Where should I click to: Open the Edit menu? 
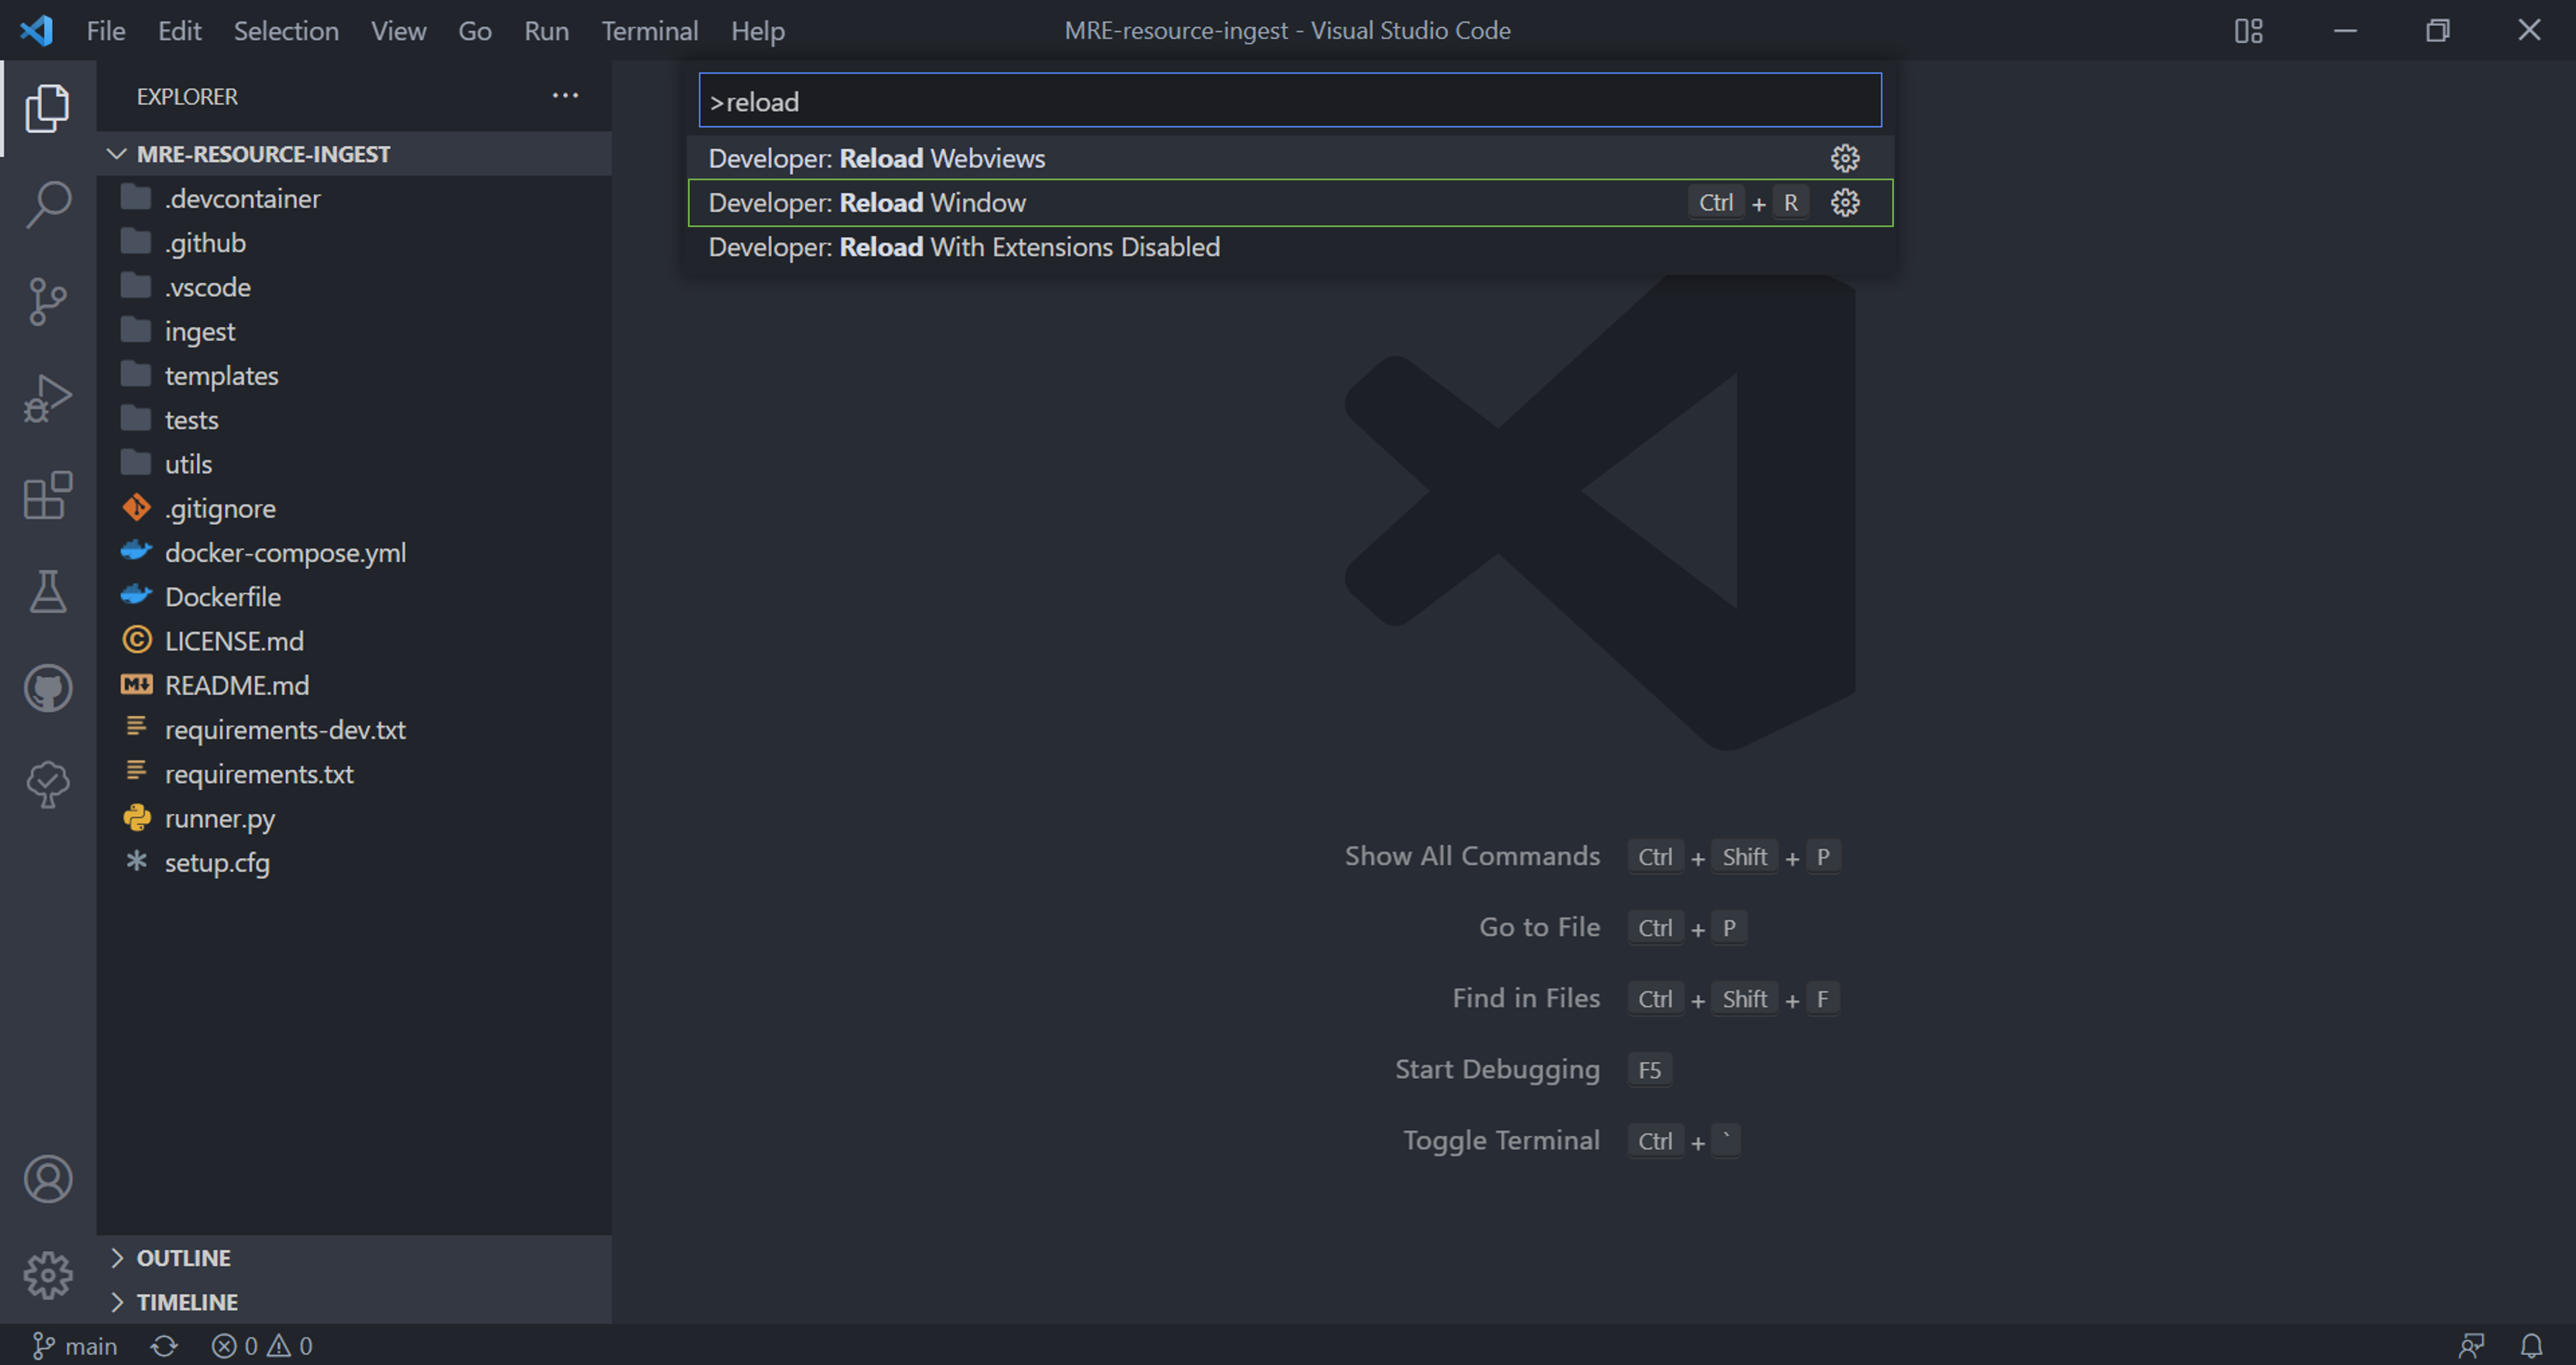point(179,31)
